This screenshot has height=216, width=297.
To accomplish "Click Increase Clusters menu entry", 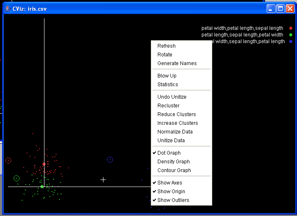I will (177, 123).
